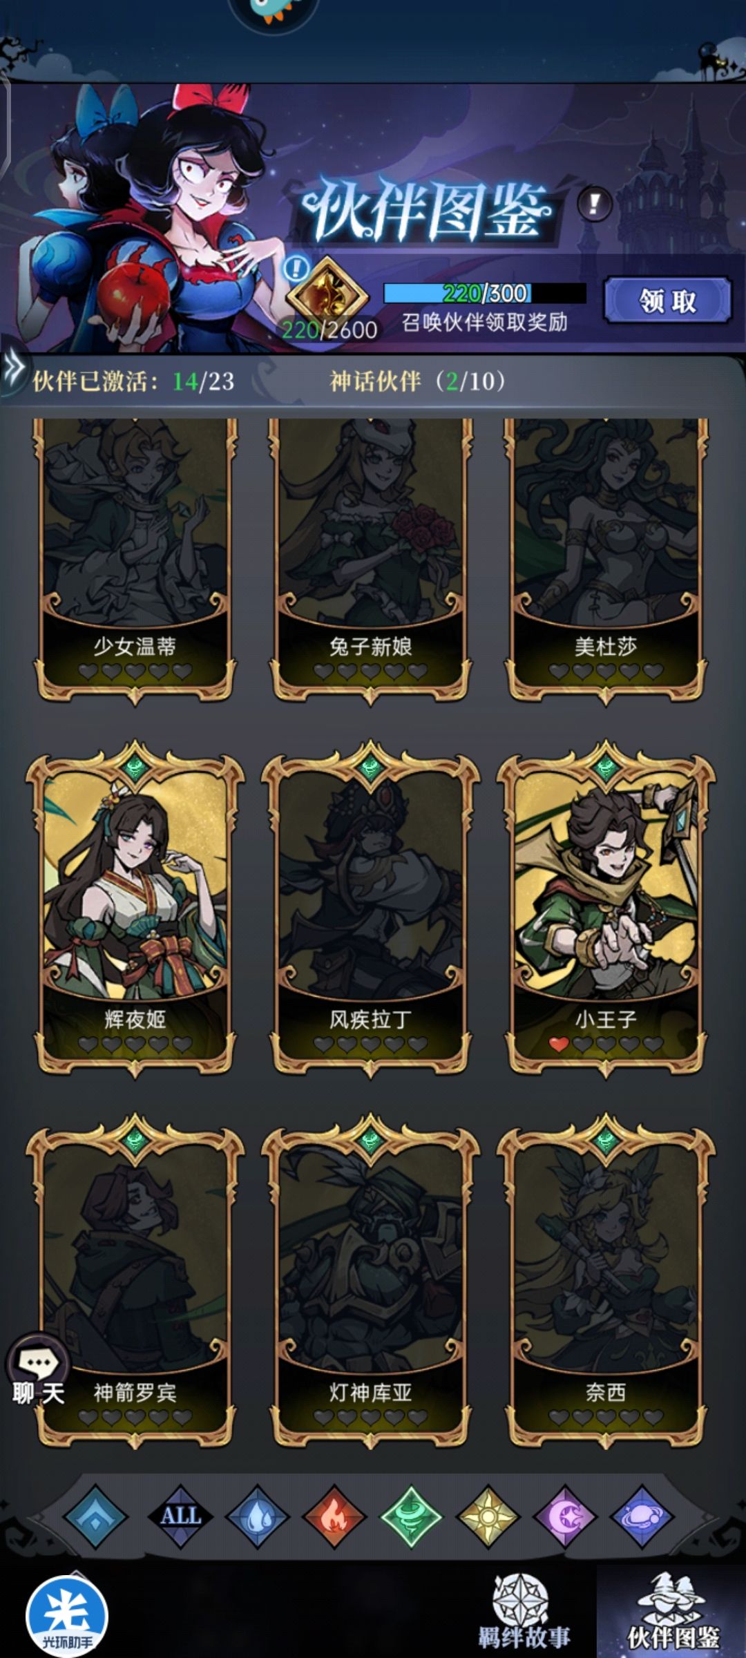Expand the side panel double-chevron arrow
Viewport: 746px width, 1658px height.
pyautogui.click(x=13, y=369)
